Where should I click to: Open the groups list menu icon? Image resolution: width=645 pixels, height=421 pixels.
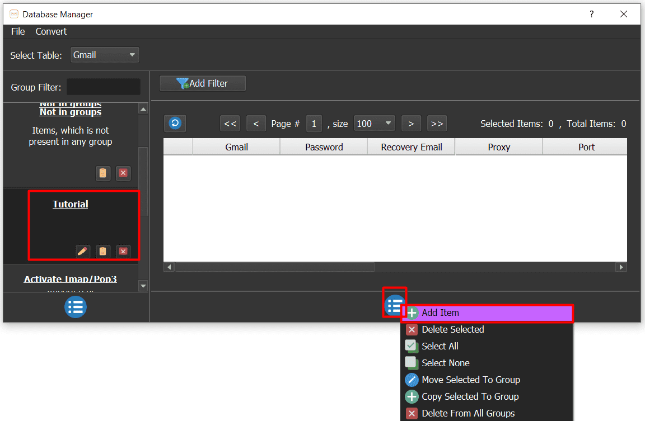coord(75,307)
